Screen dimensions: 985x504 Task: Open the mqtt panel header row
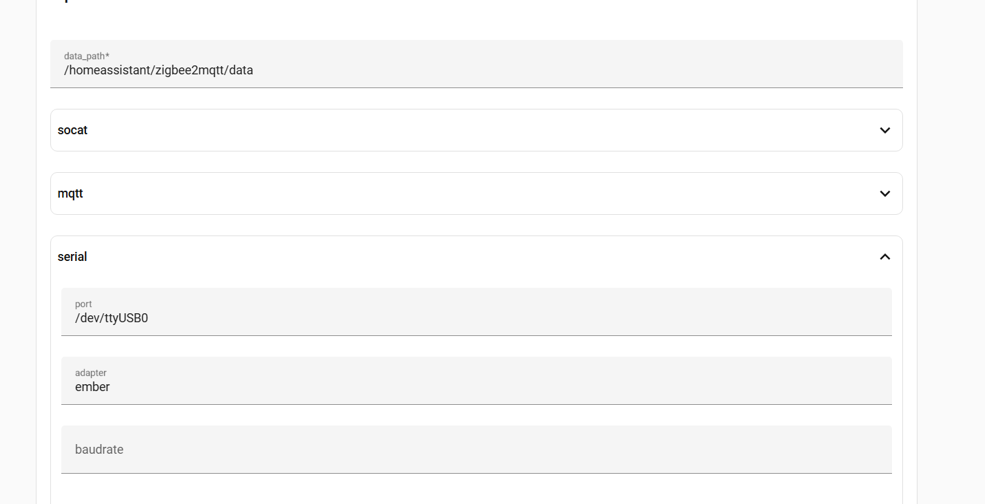click(x=475, y=193)
